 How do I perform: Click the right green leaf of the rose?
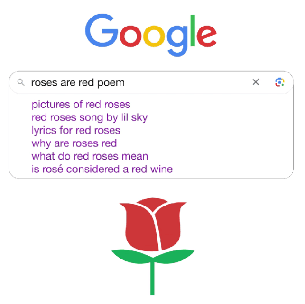coord(174,256)
